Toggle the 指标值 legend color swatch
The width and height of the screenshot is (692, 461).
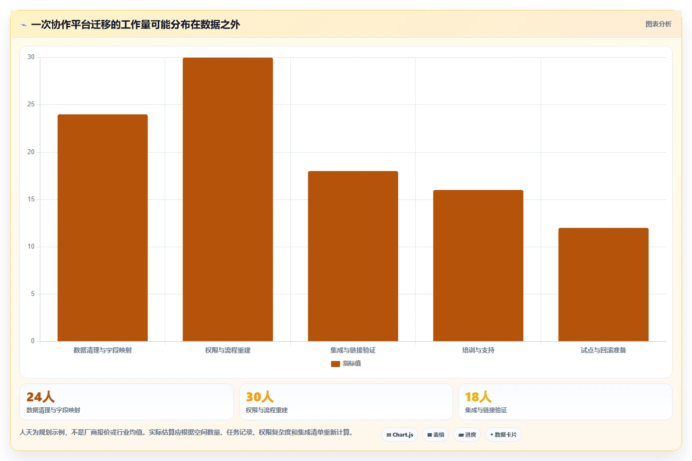pyautogui.click(x=335, y=364)
